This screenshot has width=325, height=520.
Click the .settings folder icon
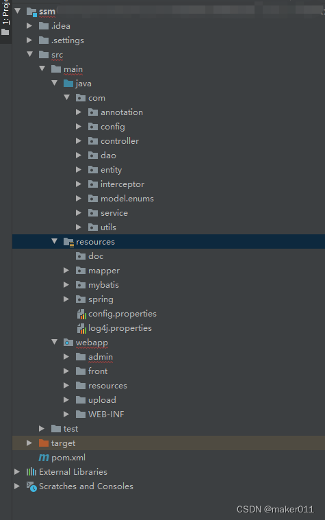pyautogui.click(x=44, y=40)
